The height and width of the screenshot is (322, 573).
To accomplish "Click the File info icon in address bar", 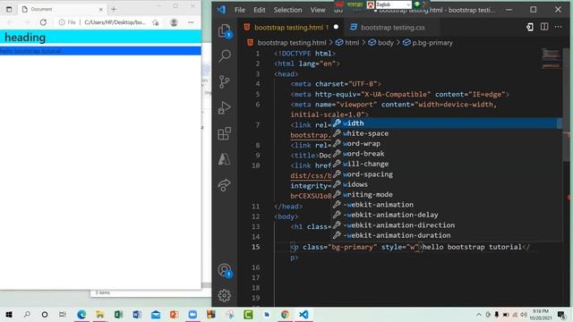I will tap(62, 22).
